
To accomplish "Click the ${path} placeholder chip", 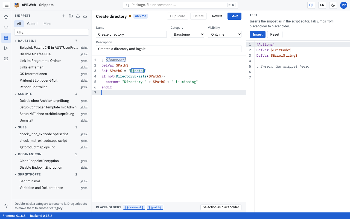I will coord(155,207).
